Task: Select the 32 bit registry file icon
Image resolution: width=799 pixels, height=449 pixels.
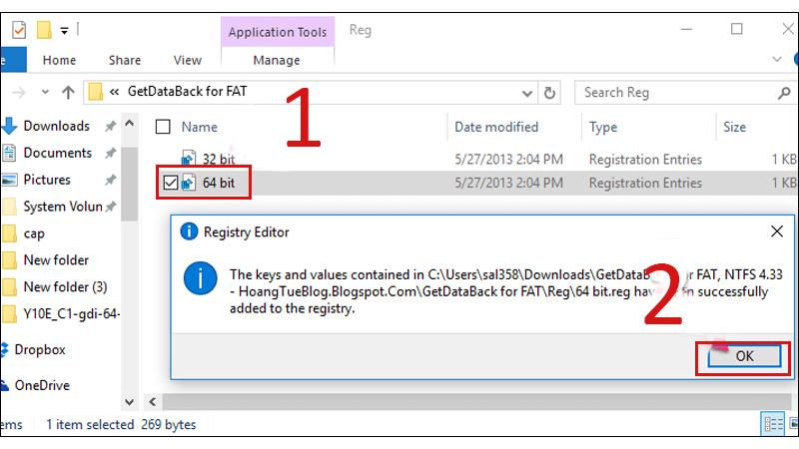Action: (x=189, y=159)
